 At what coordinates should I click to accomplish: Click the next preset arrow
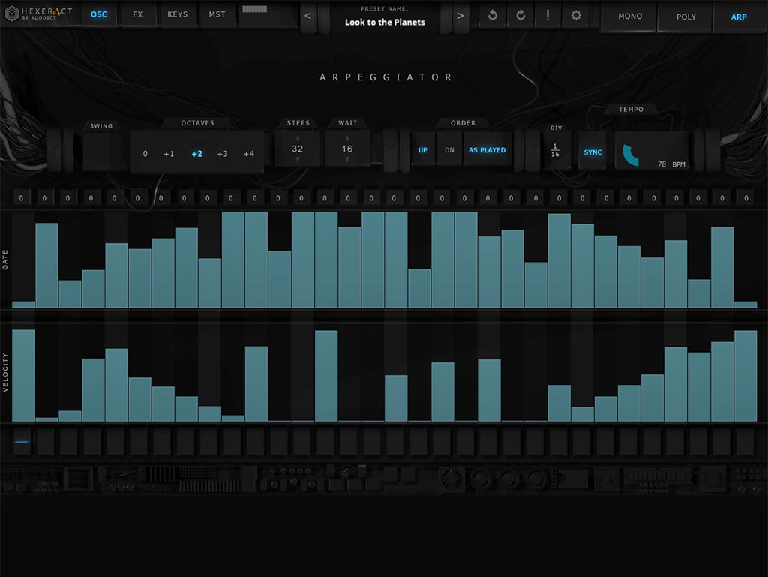tap(460, 15)
